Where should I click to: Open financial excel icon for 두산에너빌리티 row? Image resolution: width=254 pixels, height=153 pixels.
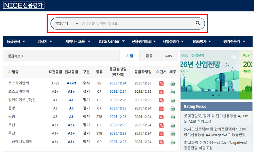[173, 142]
